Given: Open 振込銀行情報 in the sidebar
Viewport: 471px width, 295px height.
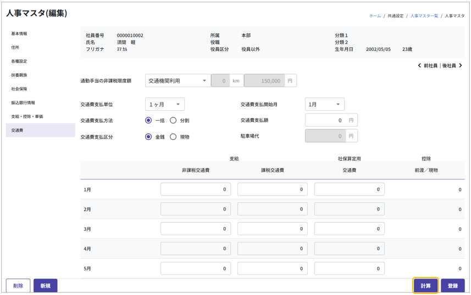Looking at the screenshot, I should (23, 103).
